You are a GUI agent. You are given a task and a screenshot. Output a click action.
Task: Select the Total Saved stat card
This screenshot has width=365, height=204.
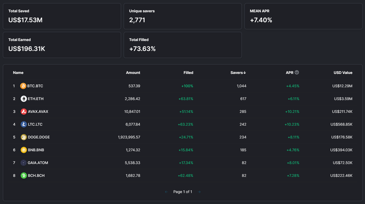62,16
